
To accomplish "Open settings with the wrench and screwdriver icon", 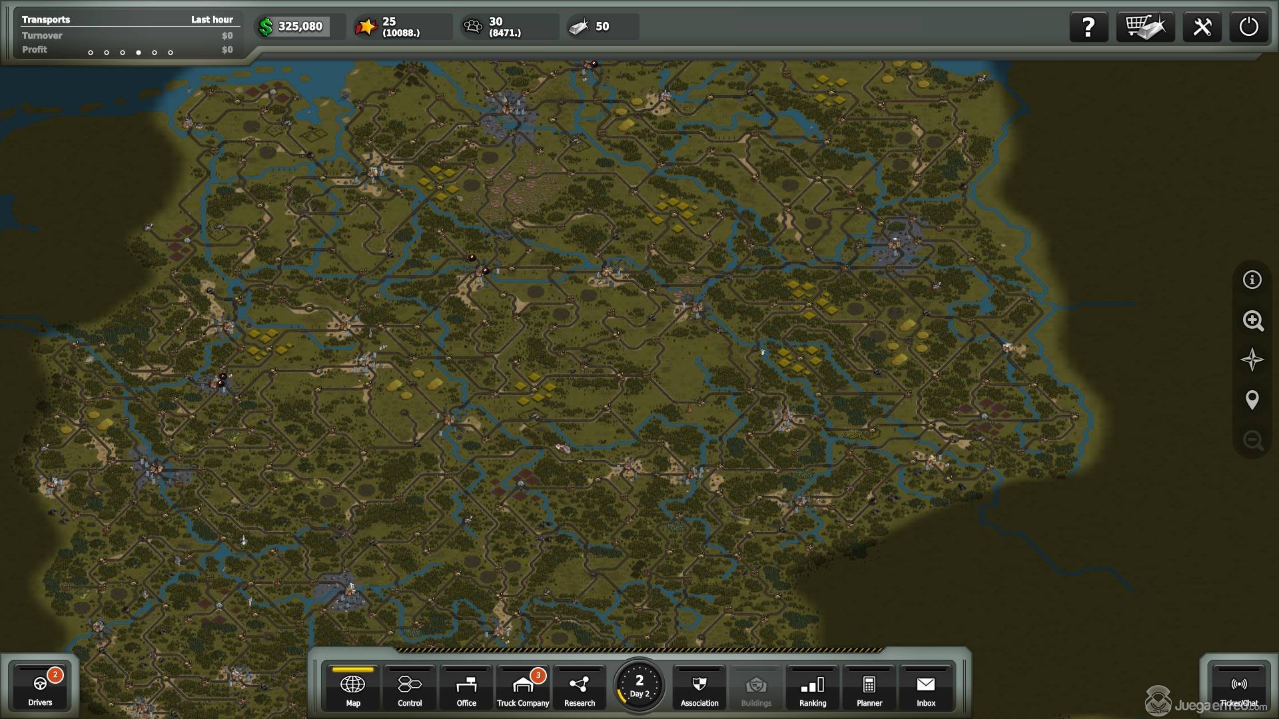I will (x=1202, y=27).
